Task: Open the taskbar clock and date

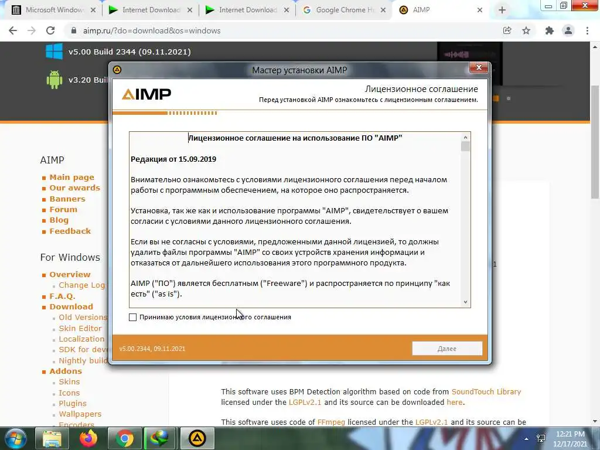Action: click(570, 439)
